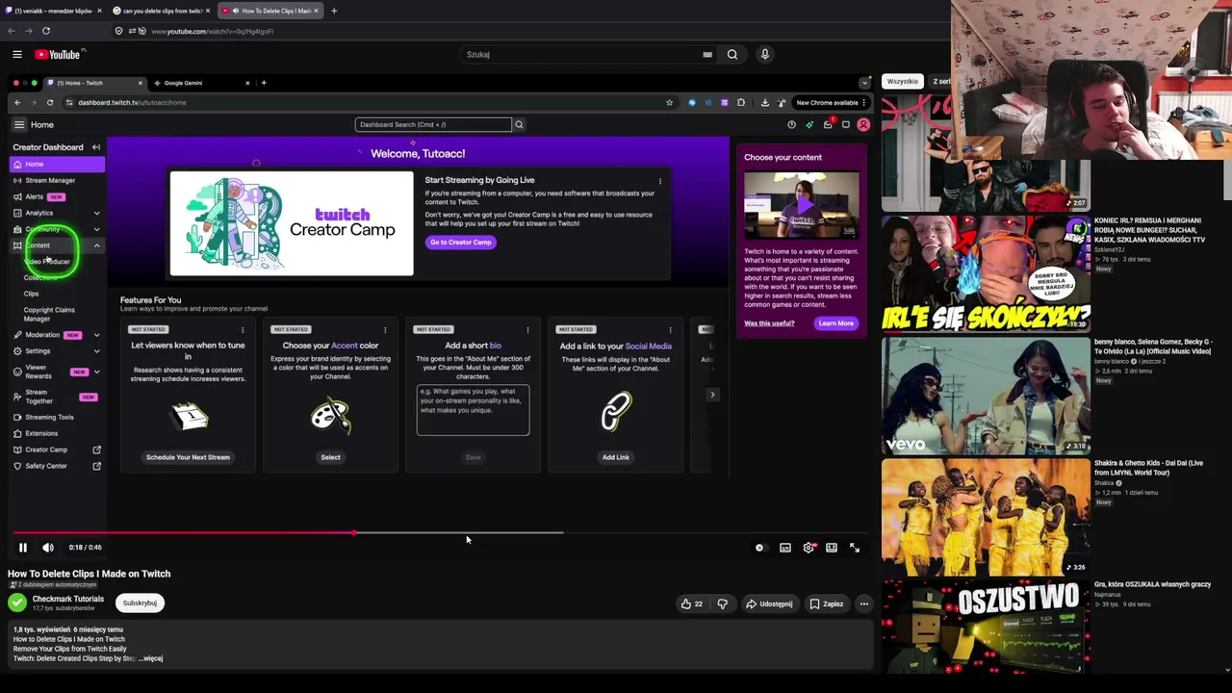Open Clips under the Content section

click(x=32, y=294)
